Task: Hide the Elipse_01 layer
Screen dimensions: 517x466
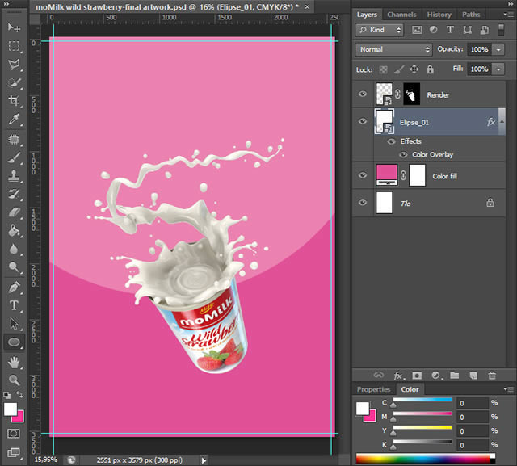Action: click(363, 121)
